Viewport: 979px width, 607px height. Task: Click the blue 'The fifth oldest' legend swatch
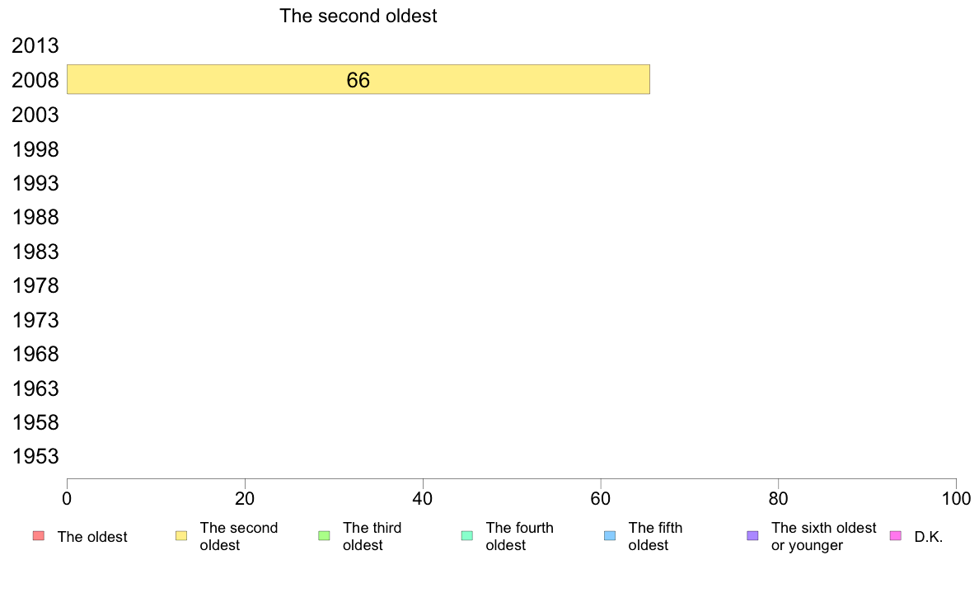[610, 536]
